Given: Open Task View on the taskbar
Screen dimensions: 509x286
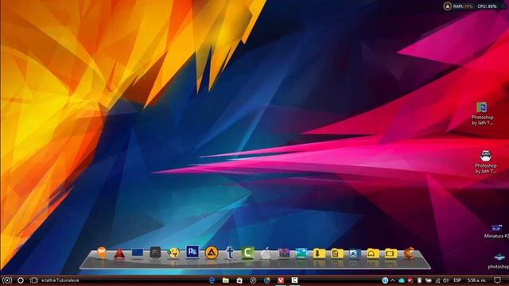Looking at the screenshot, I should point(33,280).
